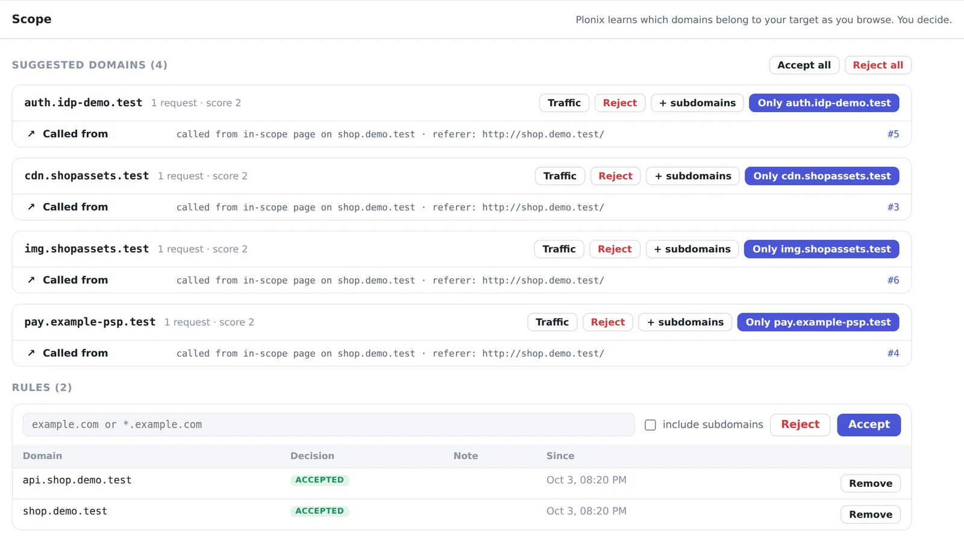
Task: Add subdomains for pay.example-psp.test
Action: [685, 322]
